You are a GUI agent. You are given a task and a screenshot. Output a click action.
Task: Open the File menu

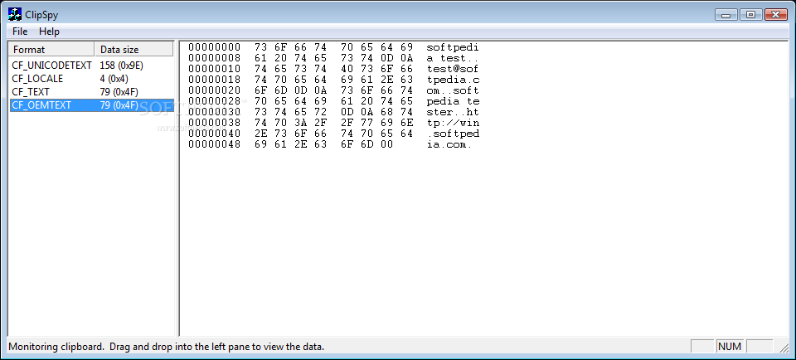pyautogui.click(x=20, y=32)
